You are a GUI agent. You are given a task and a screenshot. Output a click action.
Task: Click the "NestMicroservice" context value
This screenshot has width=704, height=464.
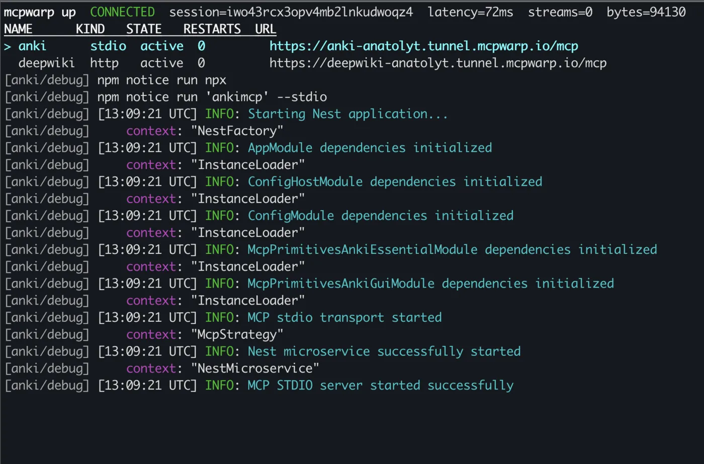click(x=255, y=368)
